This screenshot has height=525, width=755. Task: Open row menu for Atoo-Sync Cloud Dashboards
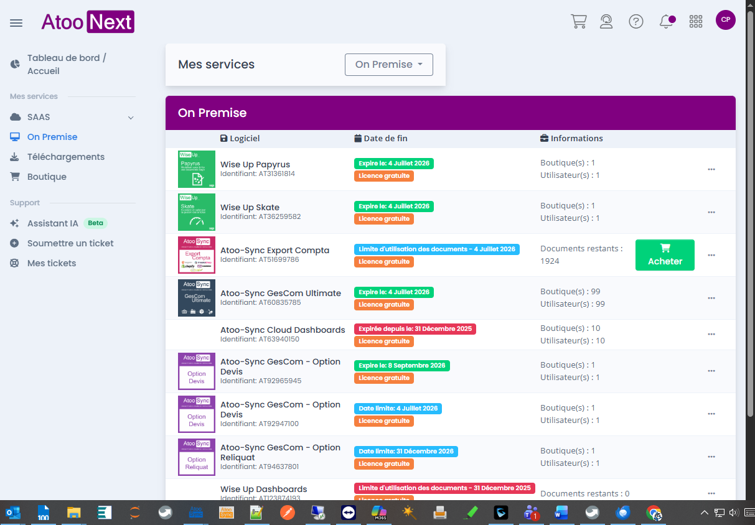click(711, 335)
